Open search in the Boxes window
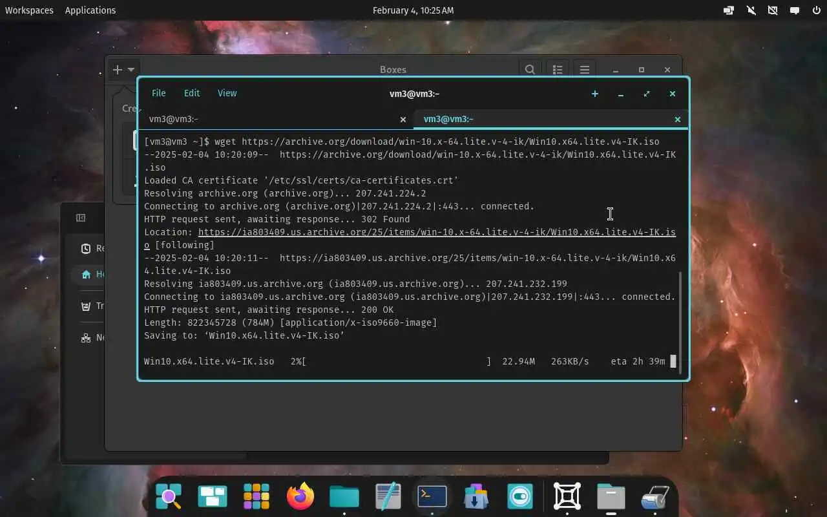 pyautogui.click(x=530, y=70)
